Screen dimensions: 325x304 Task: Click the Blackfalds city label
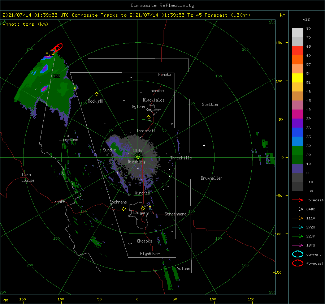click(x=153, y=100)
